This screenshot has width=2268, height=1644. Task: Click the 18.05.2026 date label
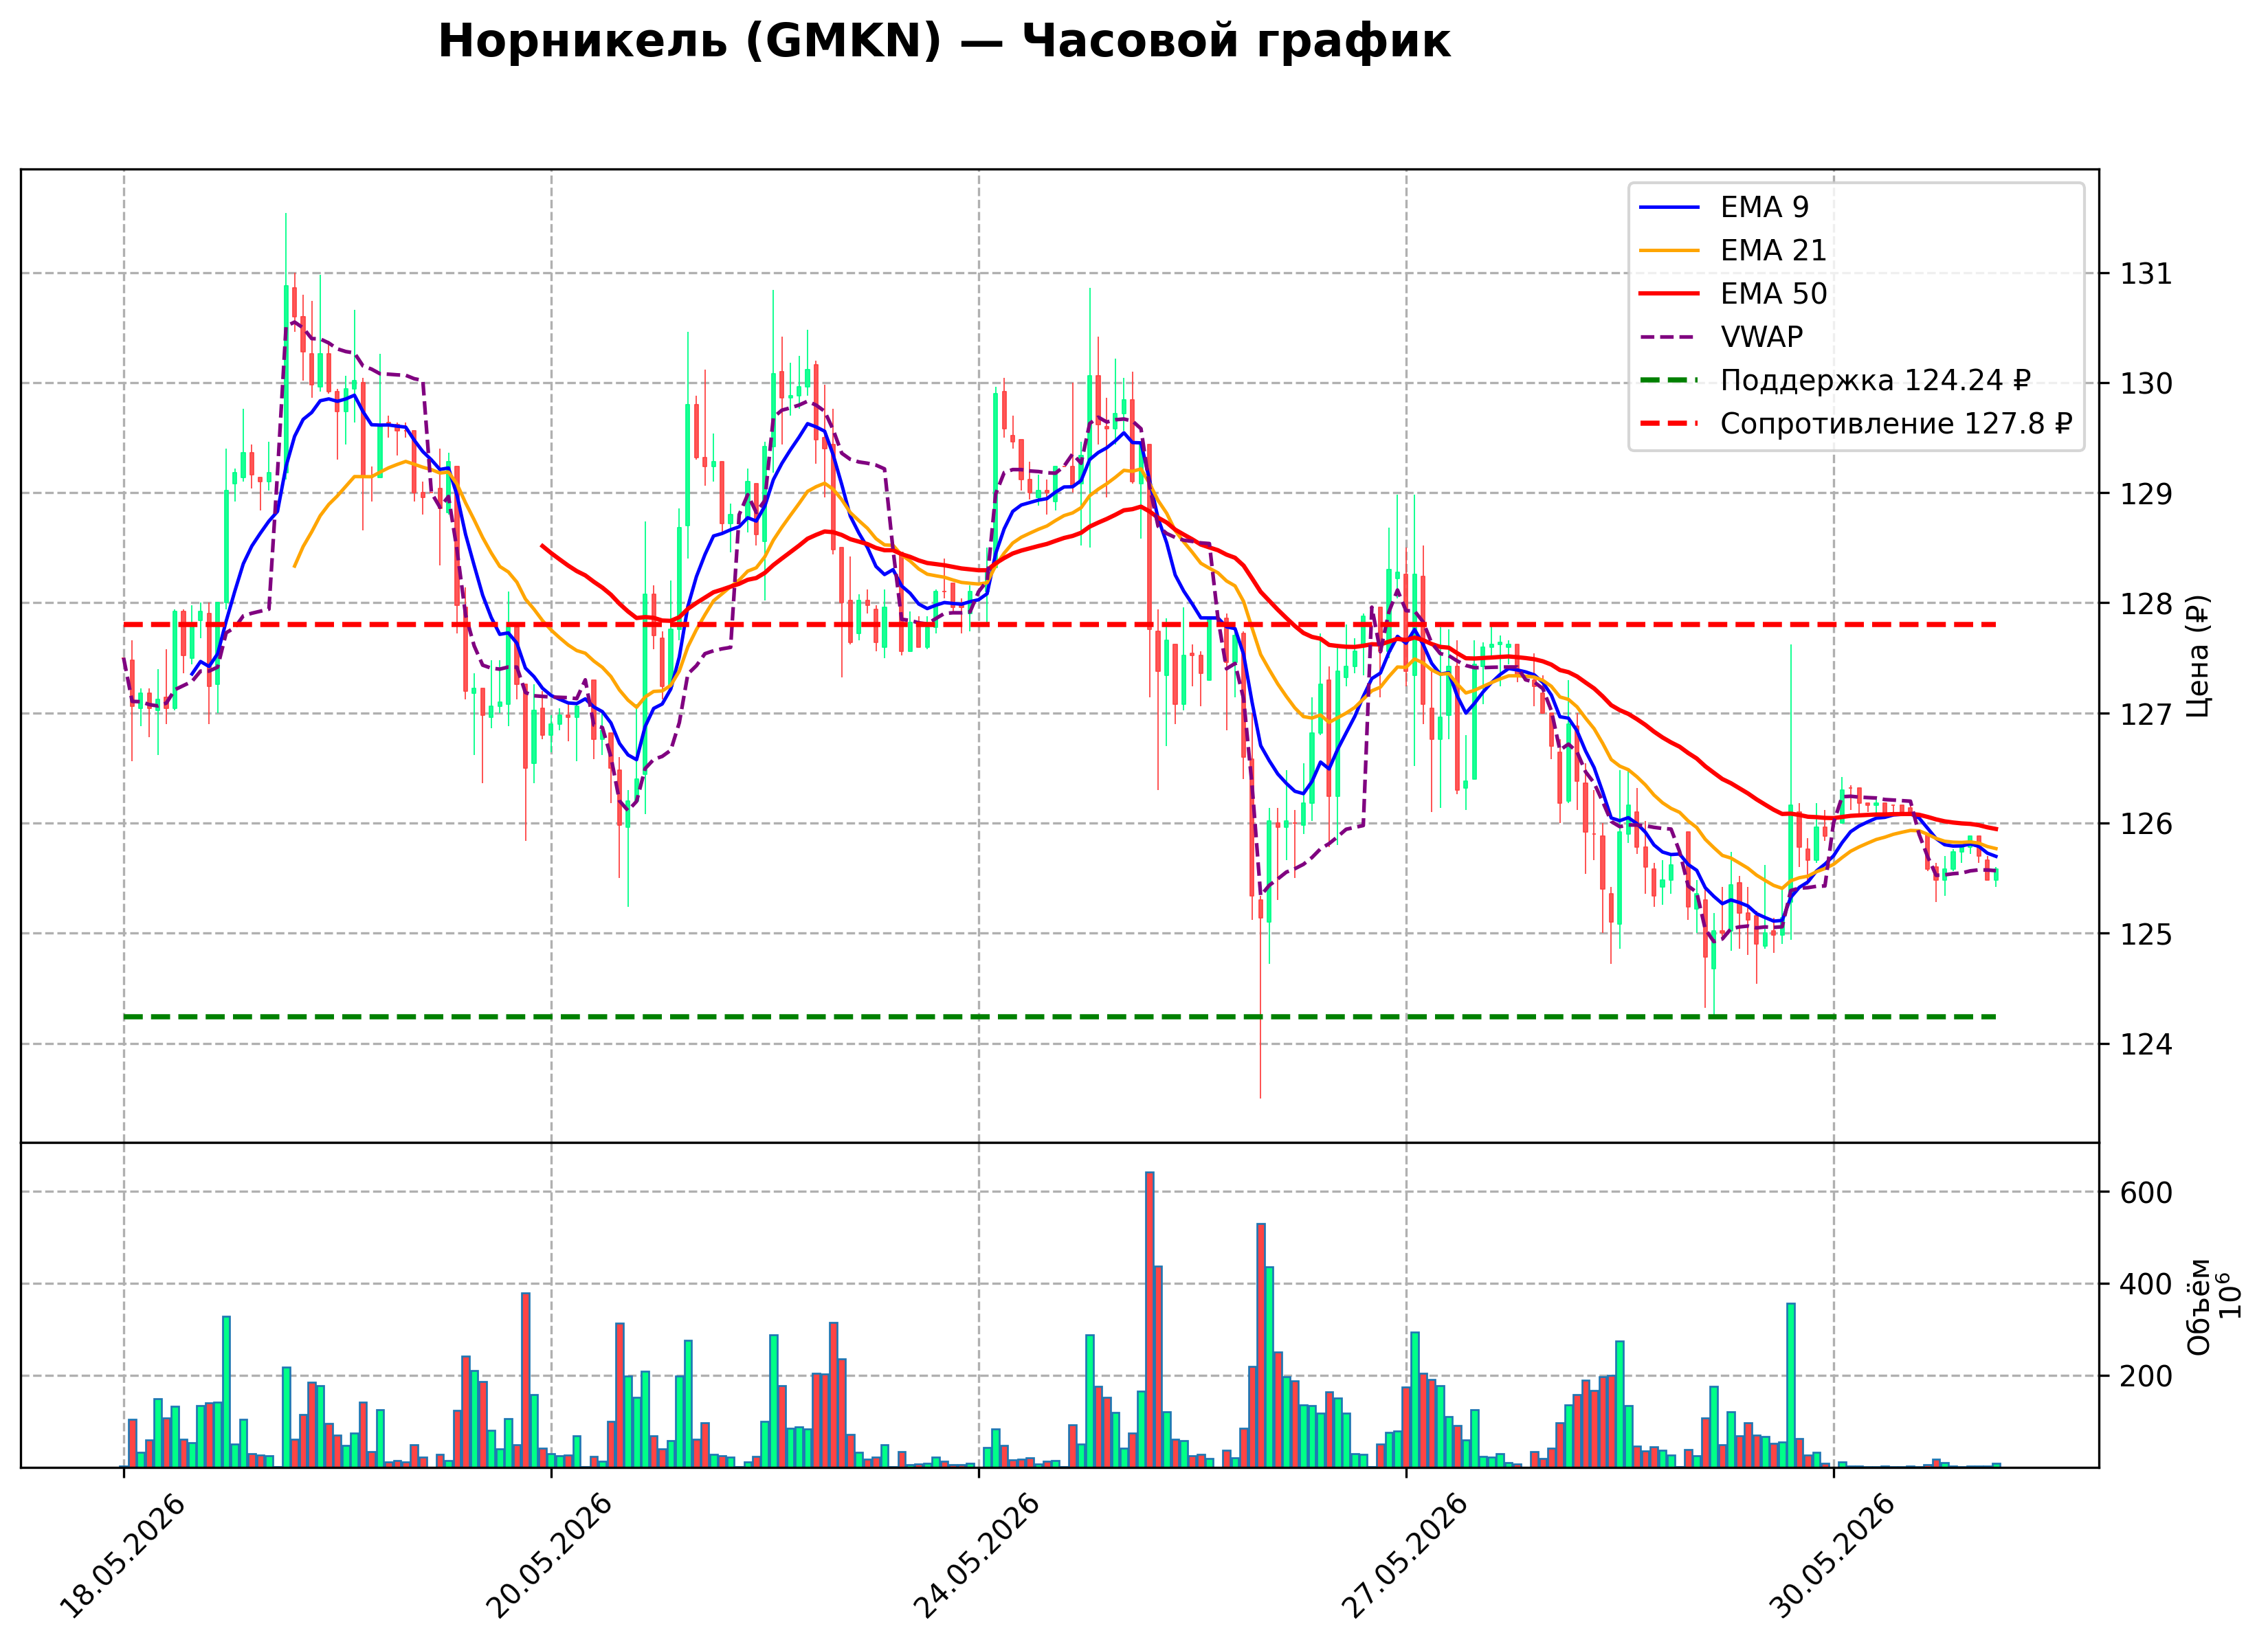(123, 1555)
